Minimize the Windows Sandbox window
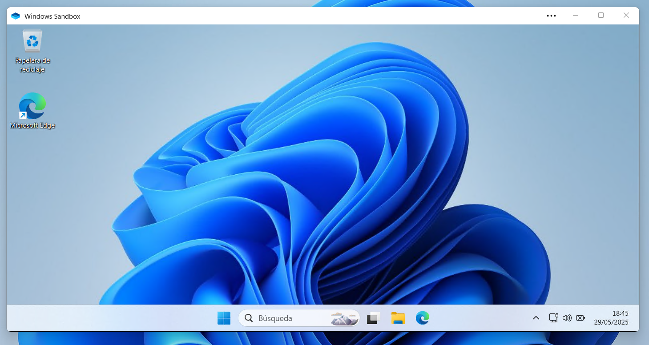 click(576, 16)
